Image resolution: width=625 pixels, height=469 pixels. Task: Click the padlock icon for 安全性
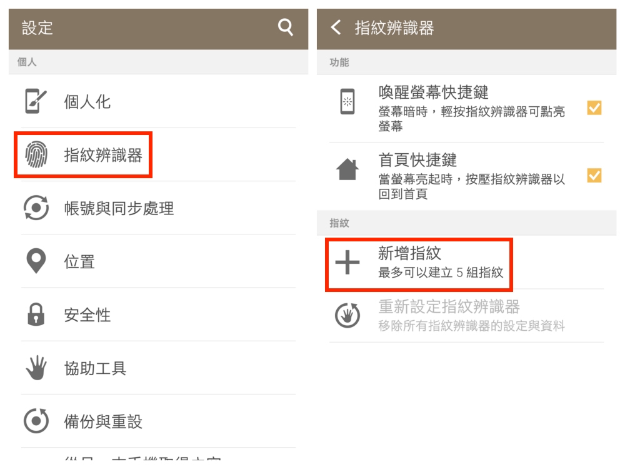point(36,315)
